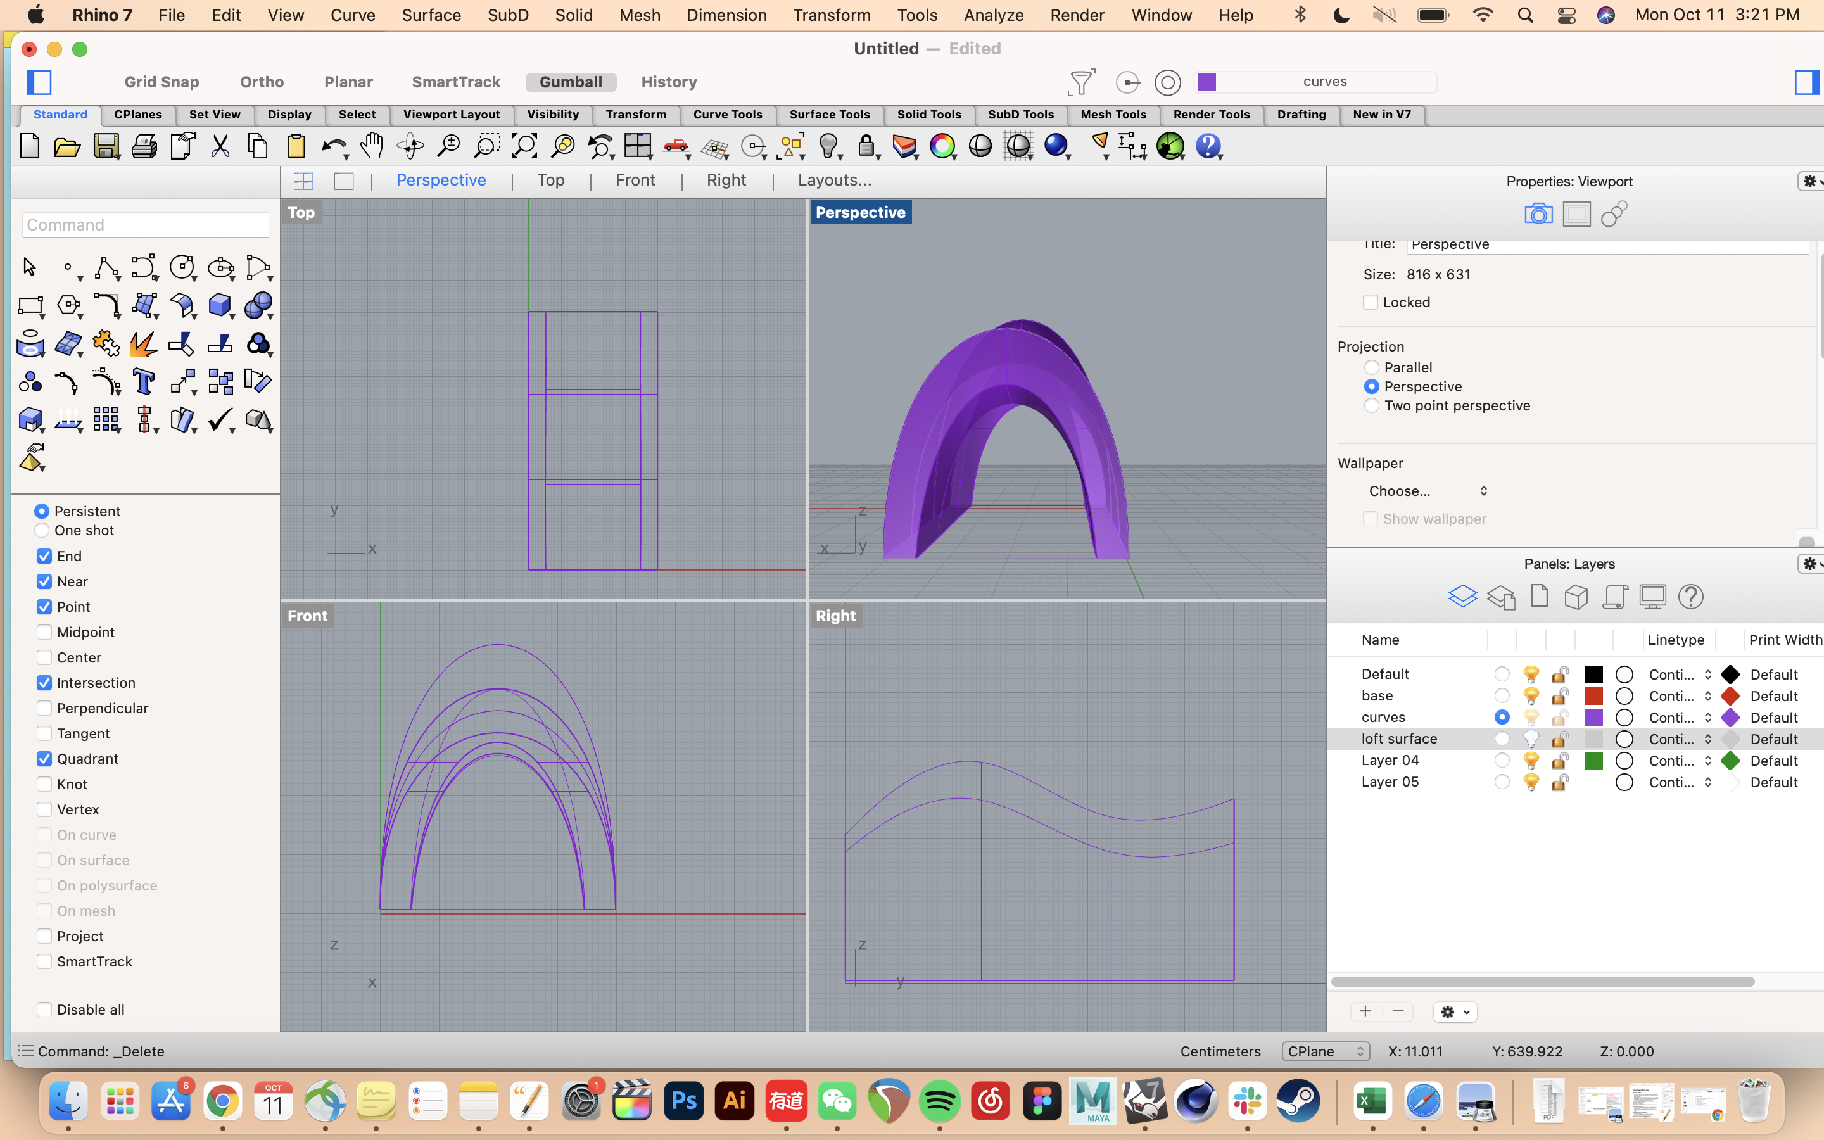Enable the Midpoint snap checkbox
This screenshot has height=1140, width=1824.
(x=43, y=631)
